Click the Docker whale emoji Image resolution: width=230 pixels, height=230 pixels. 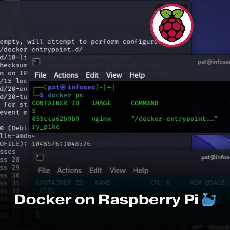[x=209, y=199]
